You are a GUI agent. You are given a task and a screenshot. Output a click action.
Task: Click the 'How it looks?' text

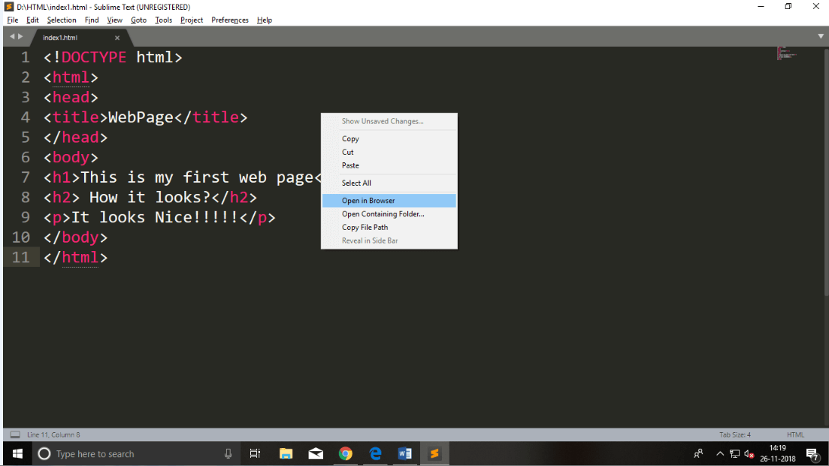click(150, 197)
